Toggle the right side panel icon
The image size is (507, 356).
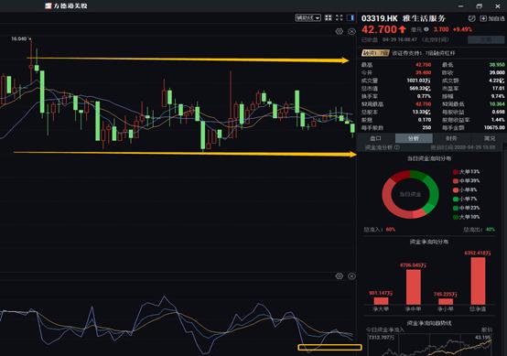pyautogui.click(x=351, y=17)
